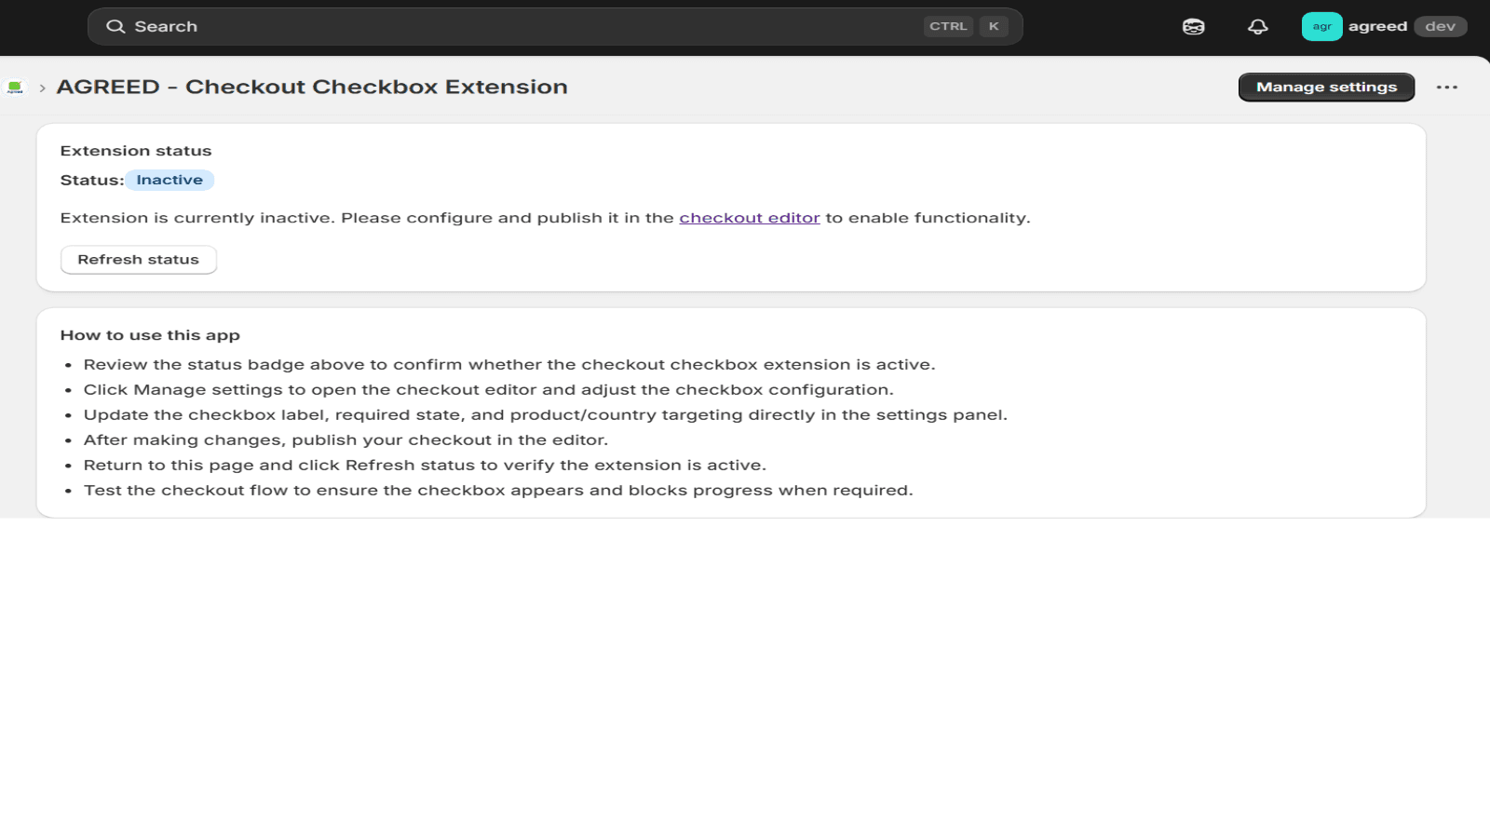Click the dev badge beside store name
Image resolution: width=1490 pixels, height=838 pixels.
(1440, 26)
